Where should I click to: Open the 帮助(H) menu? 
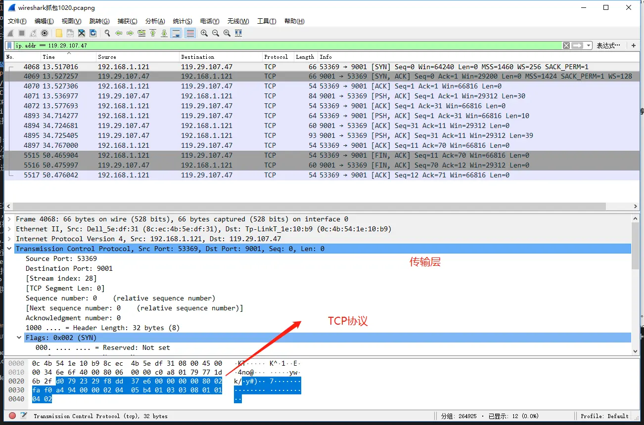294,21
